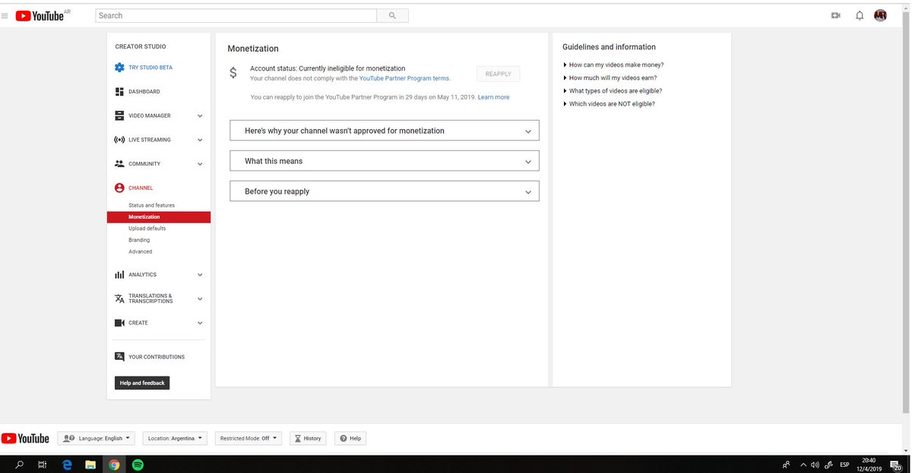Open YouTube Partner Program terms link
This screenshot has width=912, height=473.
[x=404, y=78]
